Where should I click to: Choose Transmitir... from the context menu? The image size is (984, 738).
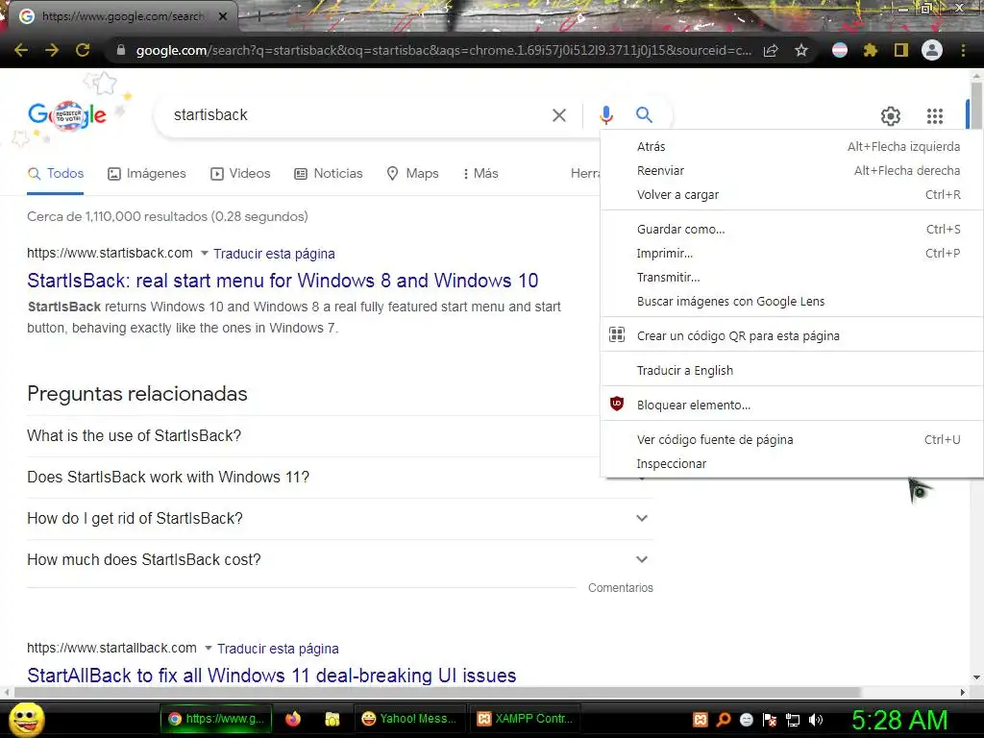tap(792, 277)
